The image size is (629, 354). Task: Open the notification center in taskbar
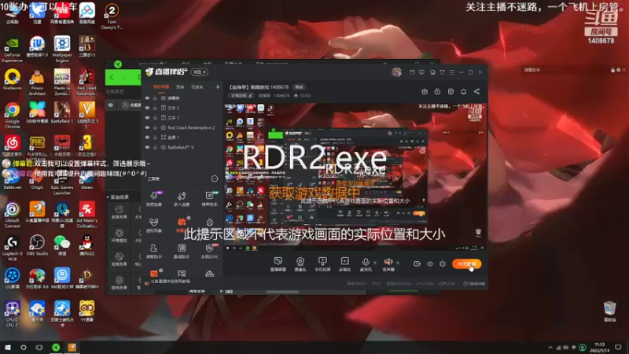[618, 348]
